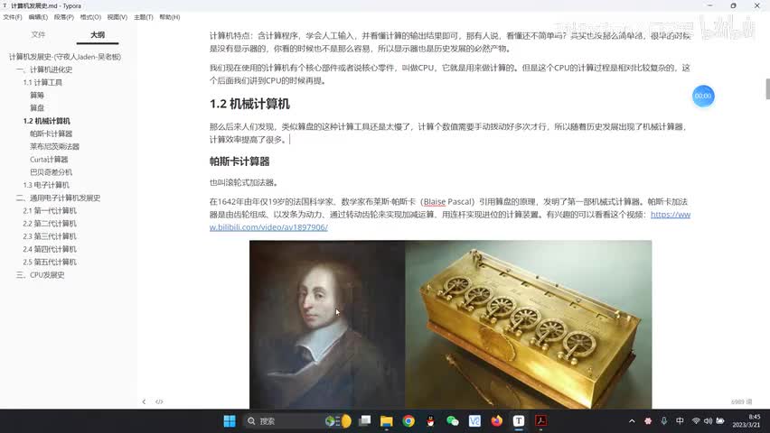Close the Typora window

point(756,5)
